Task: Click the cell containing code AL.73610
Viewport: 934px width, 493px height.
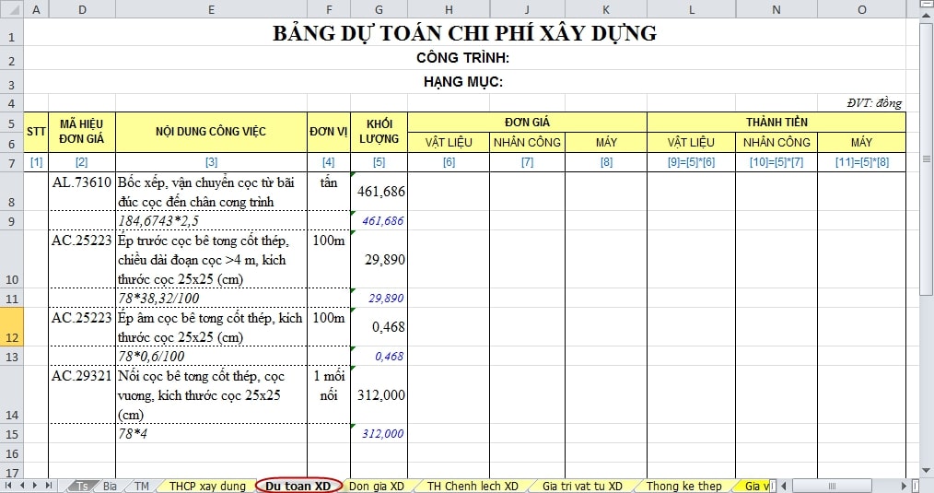Action: tap(81, 183)
